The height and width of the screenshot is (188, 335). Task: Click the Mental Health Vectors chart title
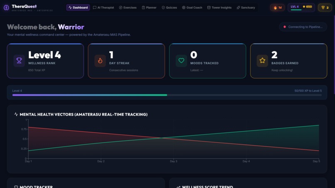coord(84,115)
